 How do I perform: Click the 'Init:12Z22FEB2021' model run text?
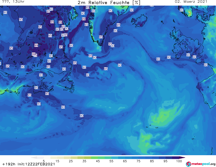36,164
